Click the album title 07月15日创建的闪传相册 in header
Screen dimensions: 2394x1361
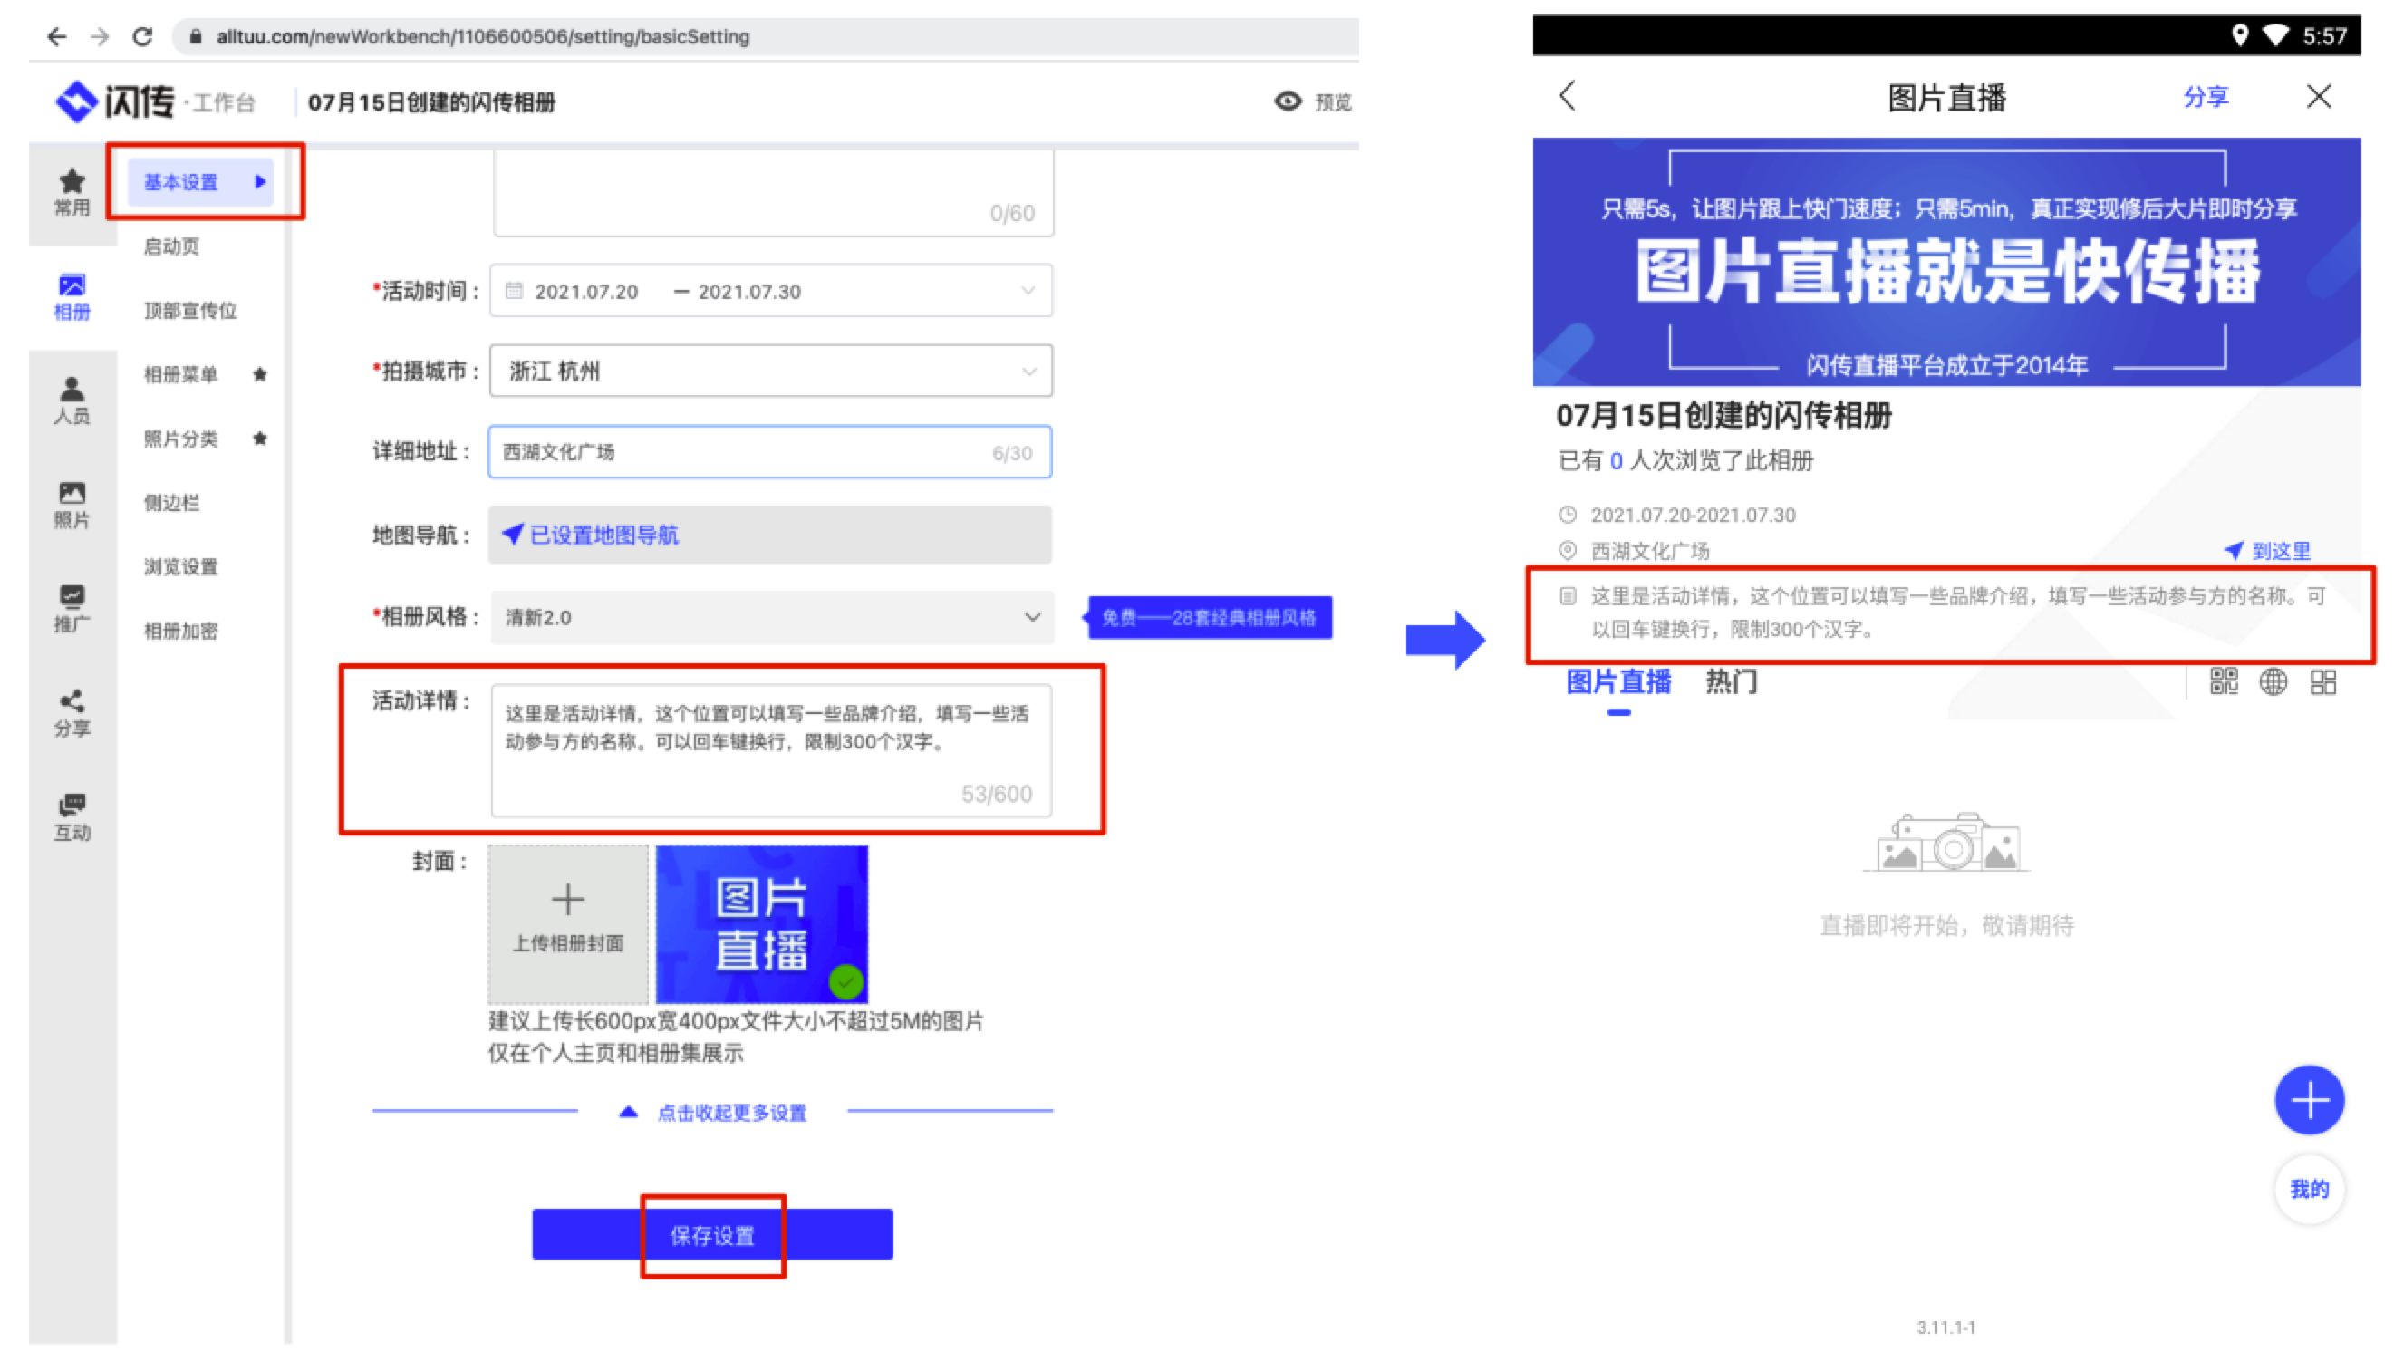click(x=431, y=101)
